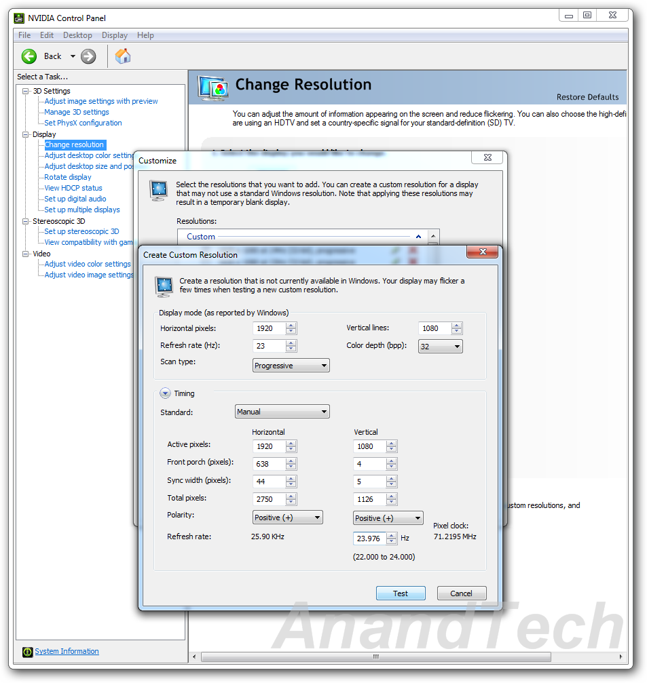Viewport: 647px width, 683px height.
Task: Click Restore Defaults link
Action: click(x=587, y=97)
